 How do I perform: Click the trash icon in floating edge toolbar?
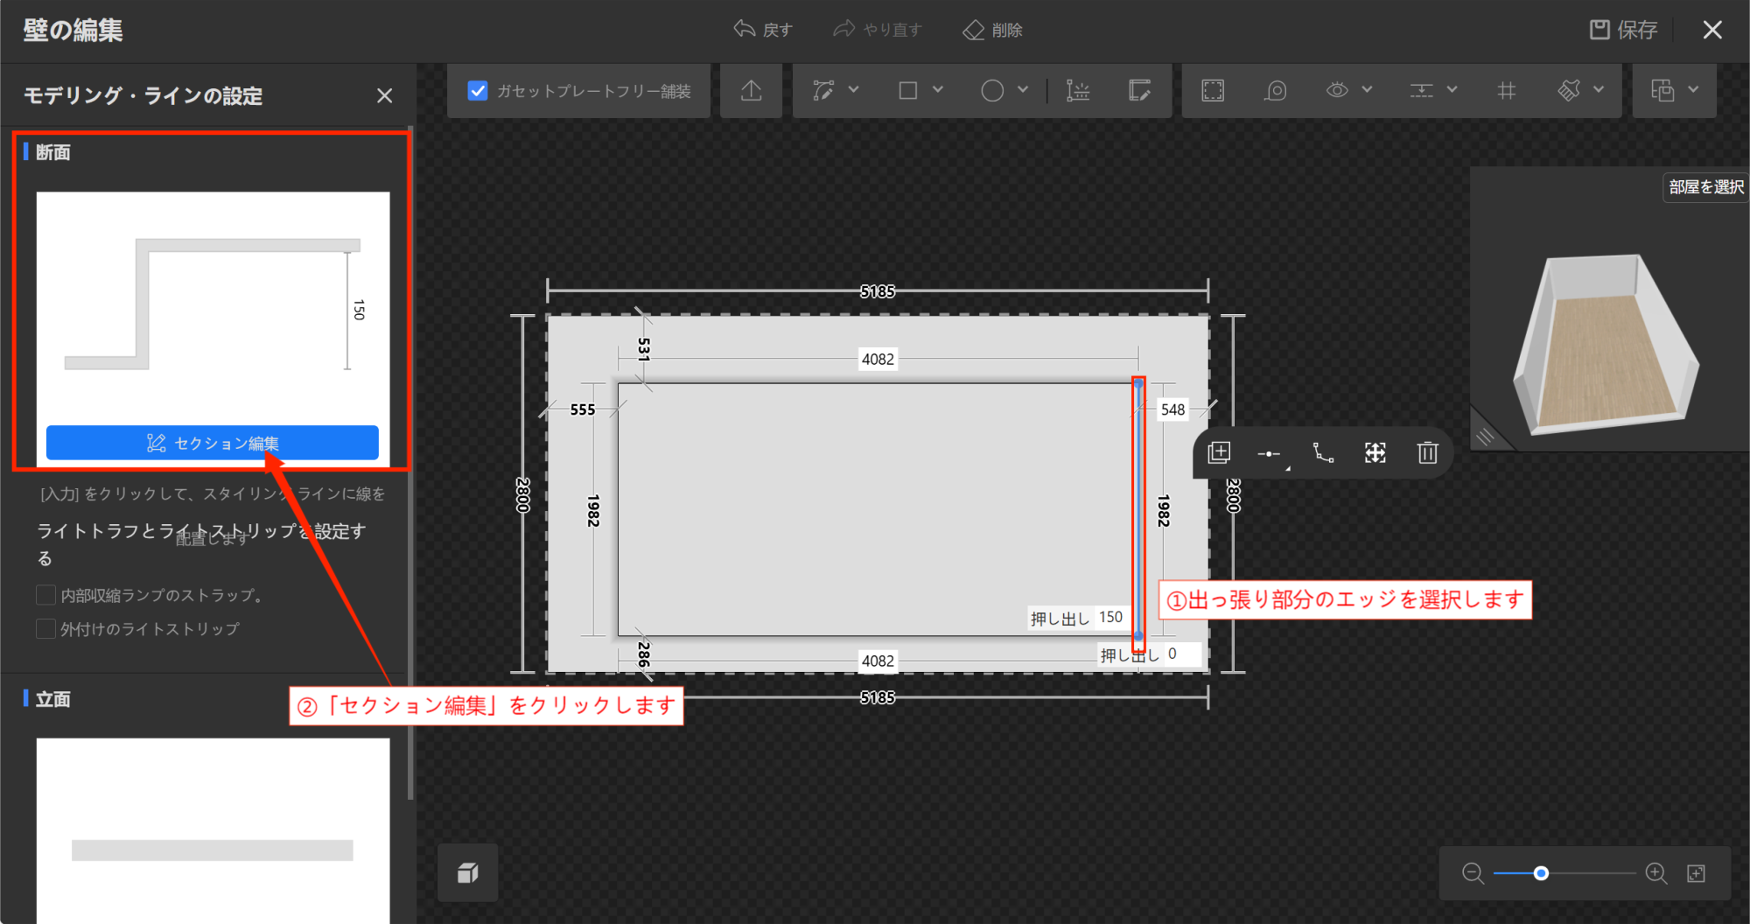(x=1428, y=452)
